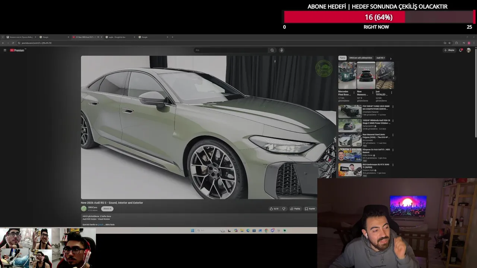Open a new browser tab with plus

[x=172, y=37]
